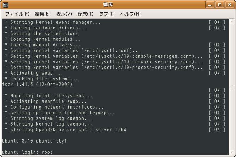Click the vertical scrollbar thumb grip
The image size is (236, 157).
coord(231,87)
